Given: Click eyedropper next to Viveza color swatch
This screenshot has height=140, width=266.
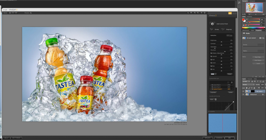Looking at the screenshot, I should tap(216, 74).
